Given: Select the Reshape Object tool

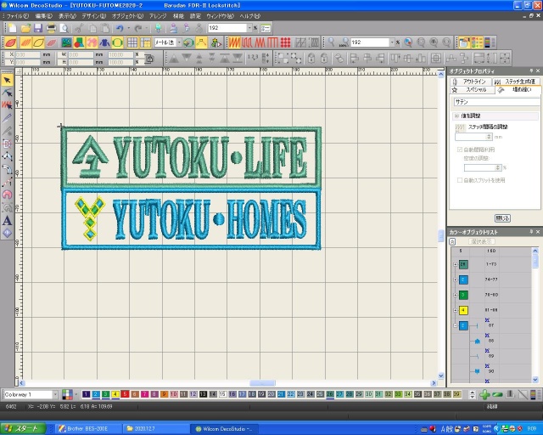Looking at the screenshot, I should pyautogui.click(x=8, y=93).
